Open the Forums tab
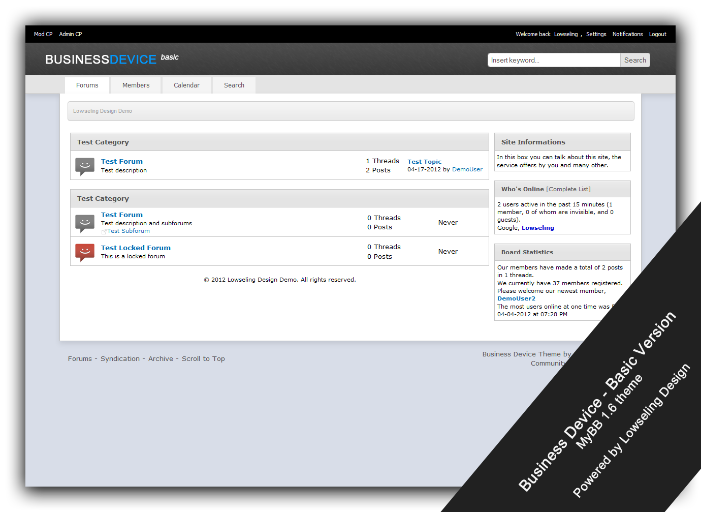Viewport: 701px width, 512px height. [x=87, y=85]
